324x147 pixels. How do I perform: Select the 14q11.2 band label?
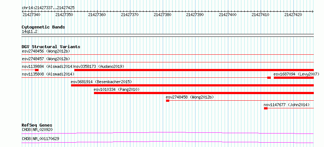(29, 32)
